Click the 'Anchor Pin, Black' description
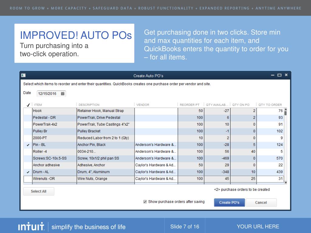 coord(105,145)
